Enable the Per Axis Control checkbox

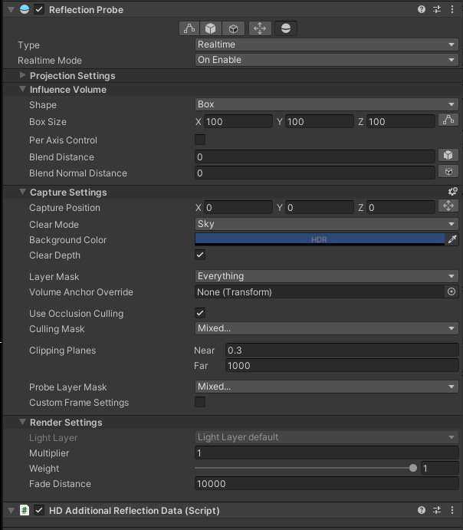pos(200,140)
